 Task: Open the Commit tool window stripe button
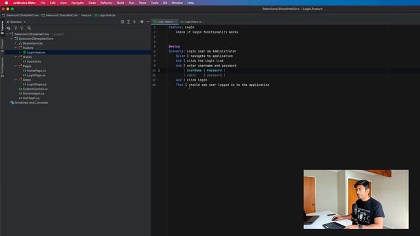3,45
